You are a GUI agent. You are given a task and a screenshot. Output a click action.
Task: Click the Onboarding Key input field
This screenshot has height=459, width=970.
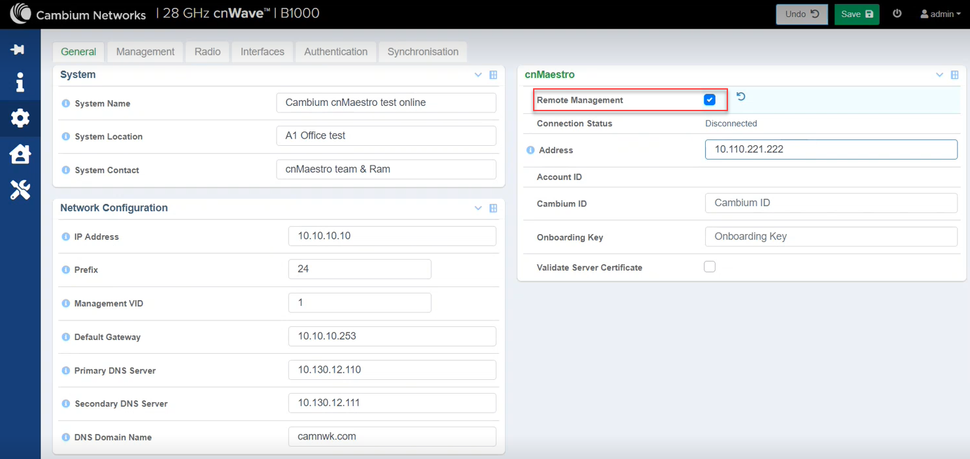point(831,236)
